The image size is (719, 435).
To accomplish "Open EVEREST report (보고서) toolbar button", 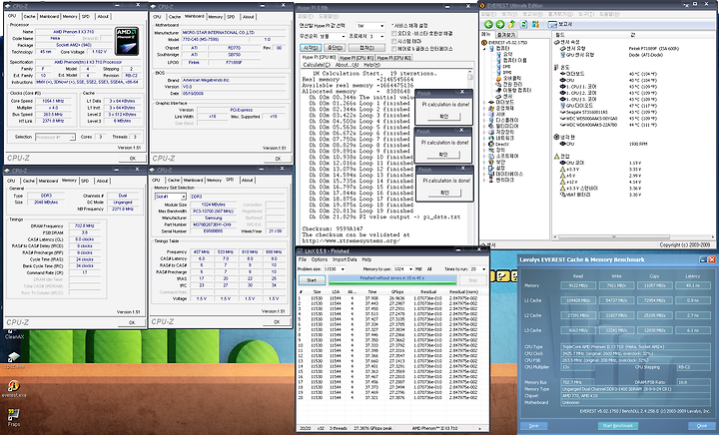I will (560, 25).
